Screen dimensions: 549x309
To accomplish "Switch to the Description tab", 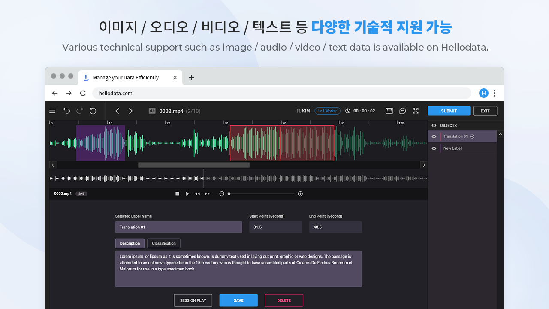I will pos(130,243).
